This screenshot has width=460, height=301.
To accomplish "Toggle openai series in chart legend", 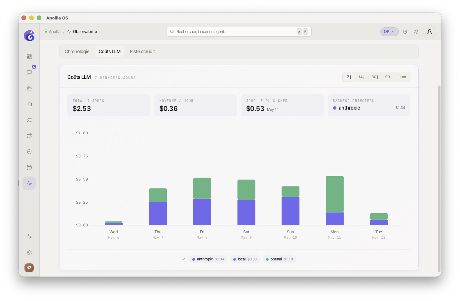I will [x=279, y=259].
